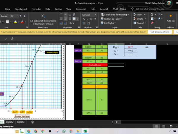This screenshot has height=134, width=178.
Task: Apply yellow Fill Color swatch
Action: [15, 22]
